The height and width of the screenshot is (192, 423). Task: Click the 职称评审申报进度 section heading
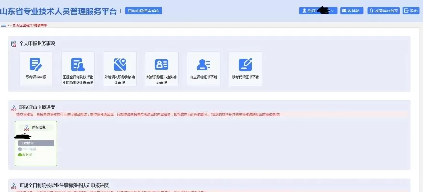37,108
